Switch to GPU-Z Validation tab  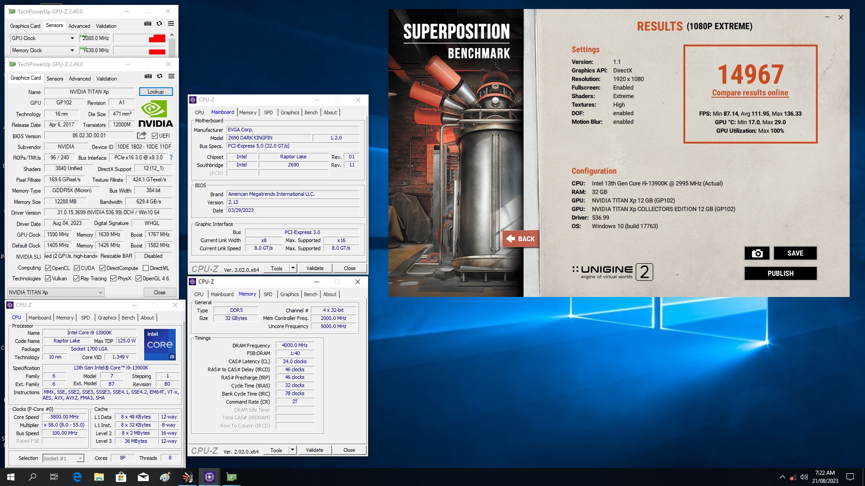tap(106, 79)
